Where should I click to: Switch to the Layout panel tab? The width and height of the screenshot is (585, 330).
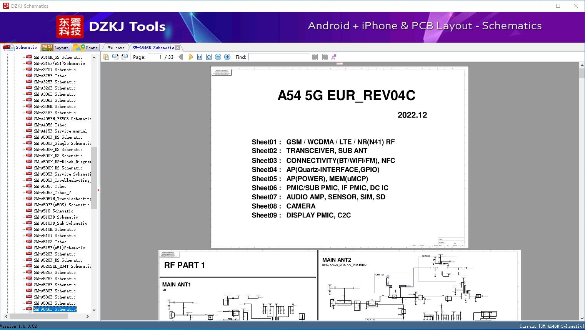tap(55, 48)
